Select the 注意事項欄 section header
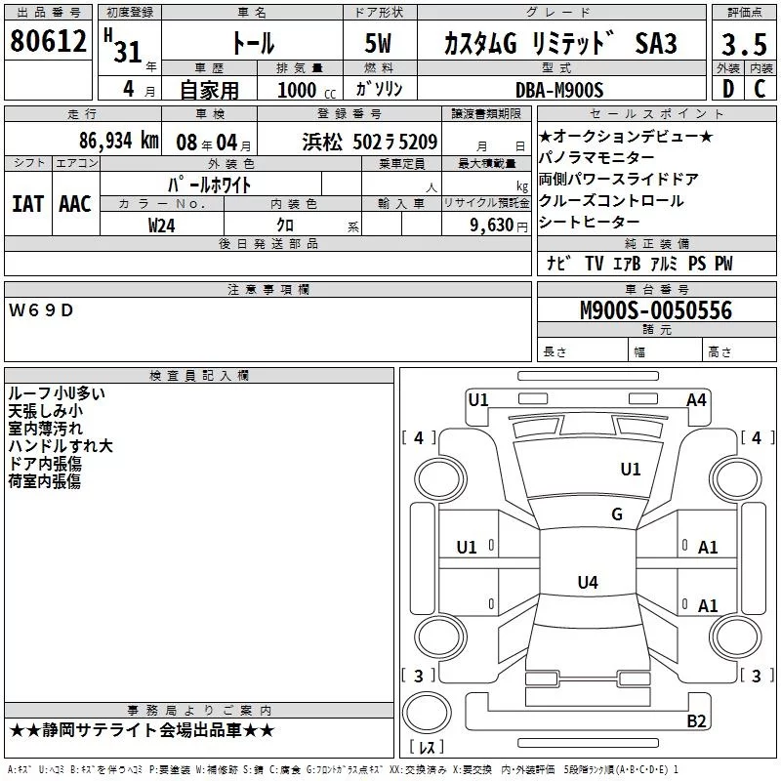 [267, 289]
